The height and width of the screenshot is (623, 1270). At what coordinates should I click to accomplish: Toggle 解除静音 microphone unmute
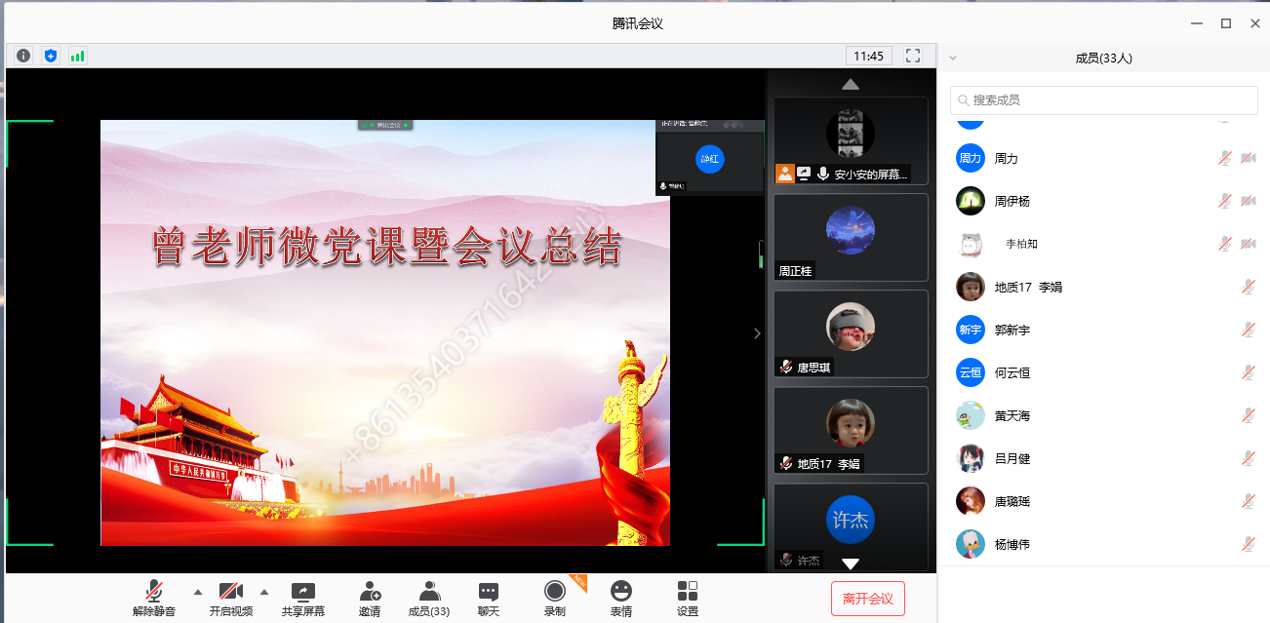click(154, 592)
